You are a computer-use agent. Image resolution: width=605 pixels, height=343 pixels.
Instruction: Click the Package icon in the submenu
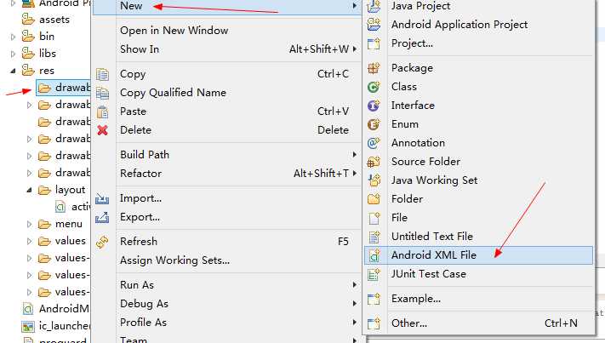click(374, 68)
